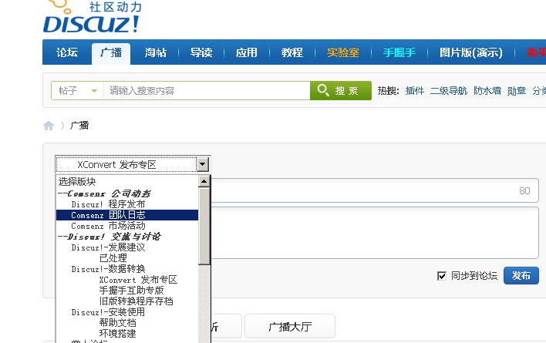The width and height of the screenshot is (546, 343).
Task: Click hot search link 勋章
Action: 517,91
